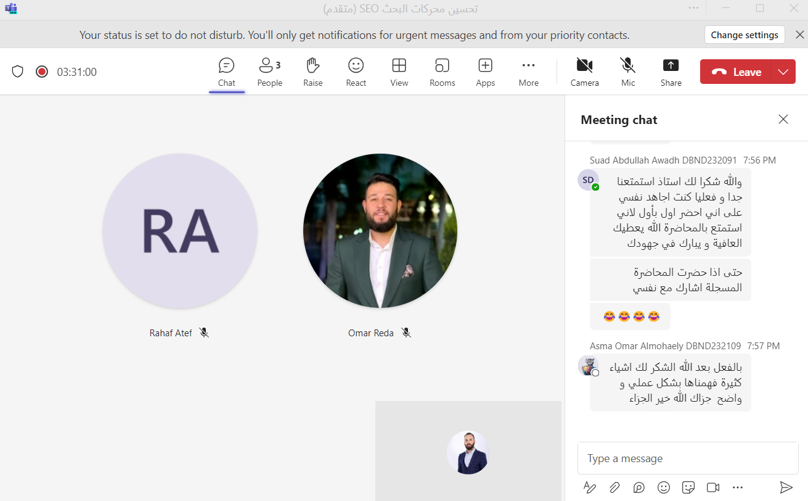Leave the meeting
This screenshot has width=808, height=501.
pos(736,72)
